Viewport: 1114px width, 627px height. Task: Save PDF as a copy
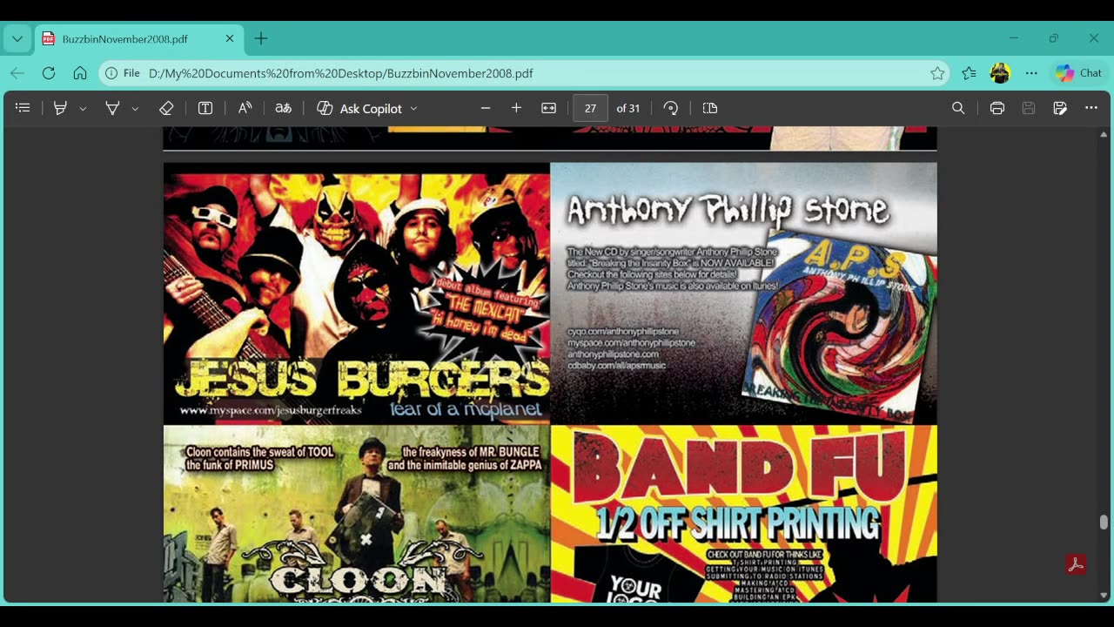click(1060, 108)
